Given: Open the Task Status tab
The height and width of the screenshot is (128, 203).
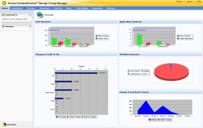Looking at the screenshot, I should tap(82, 8).
